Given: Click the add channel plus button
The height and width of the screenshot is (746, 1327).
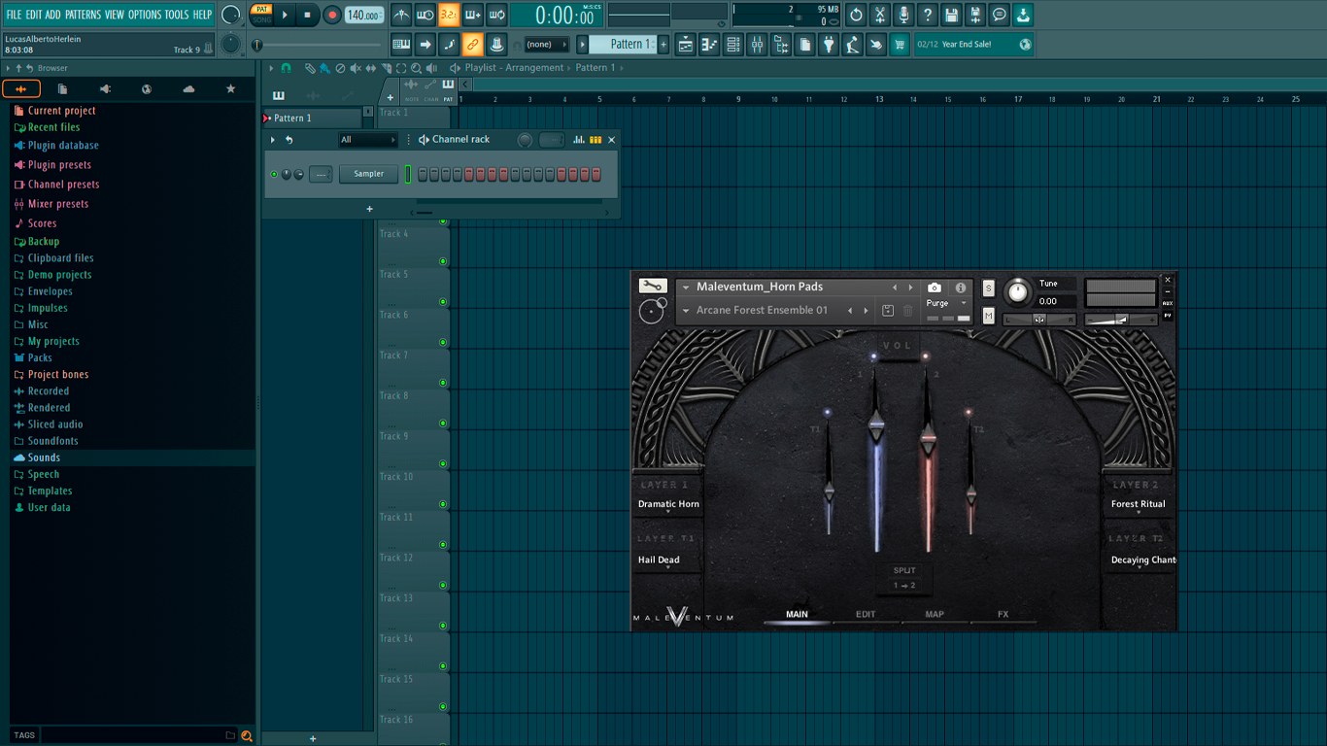Looking at the screenshot, I should point(369,209).
